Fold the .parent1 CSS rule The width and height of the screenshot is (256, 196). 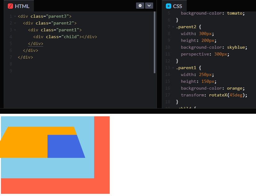coord(173,68)
